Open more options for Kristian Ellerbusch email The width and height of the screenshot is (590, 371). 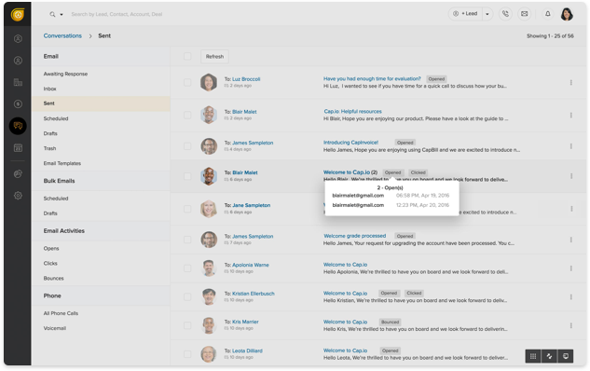tap(570, 296)
